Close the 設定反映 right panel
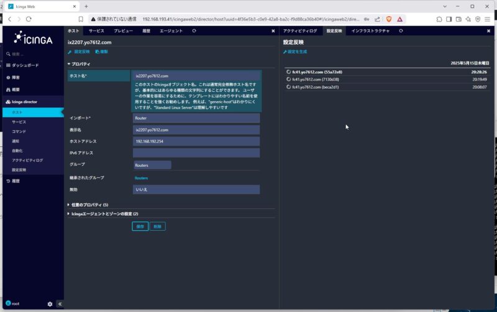 (488, 31)
